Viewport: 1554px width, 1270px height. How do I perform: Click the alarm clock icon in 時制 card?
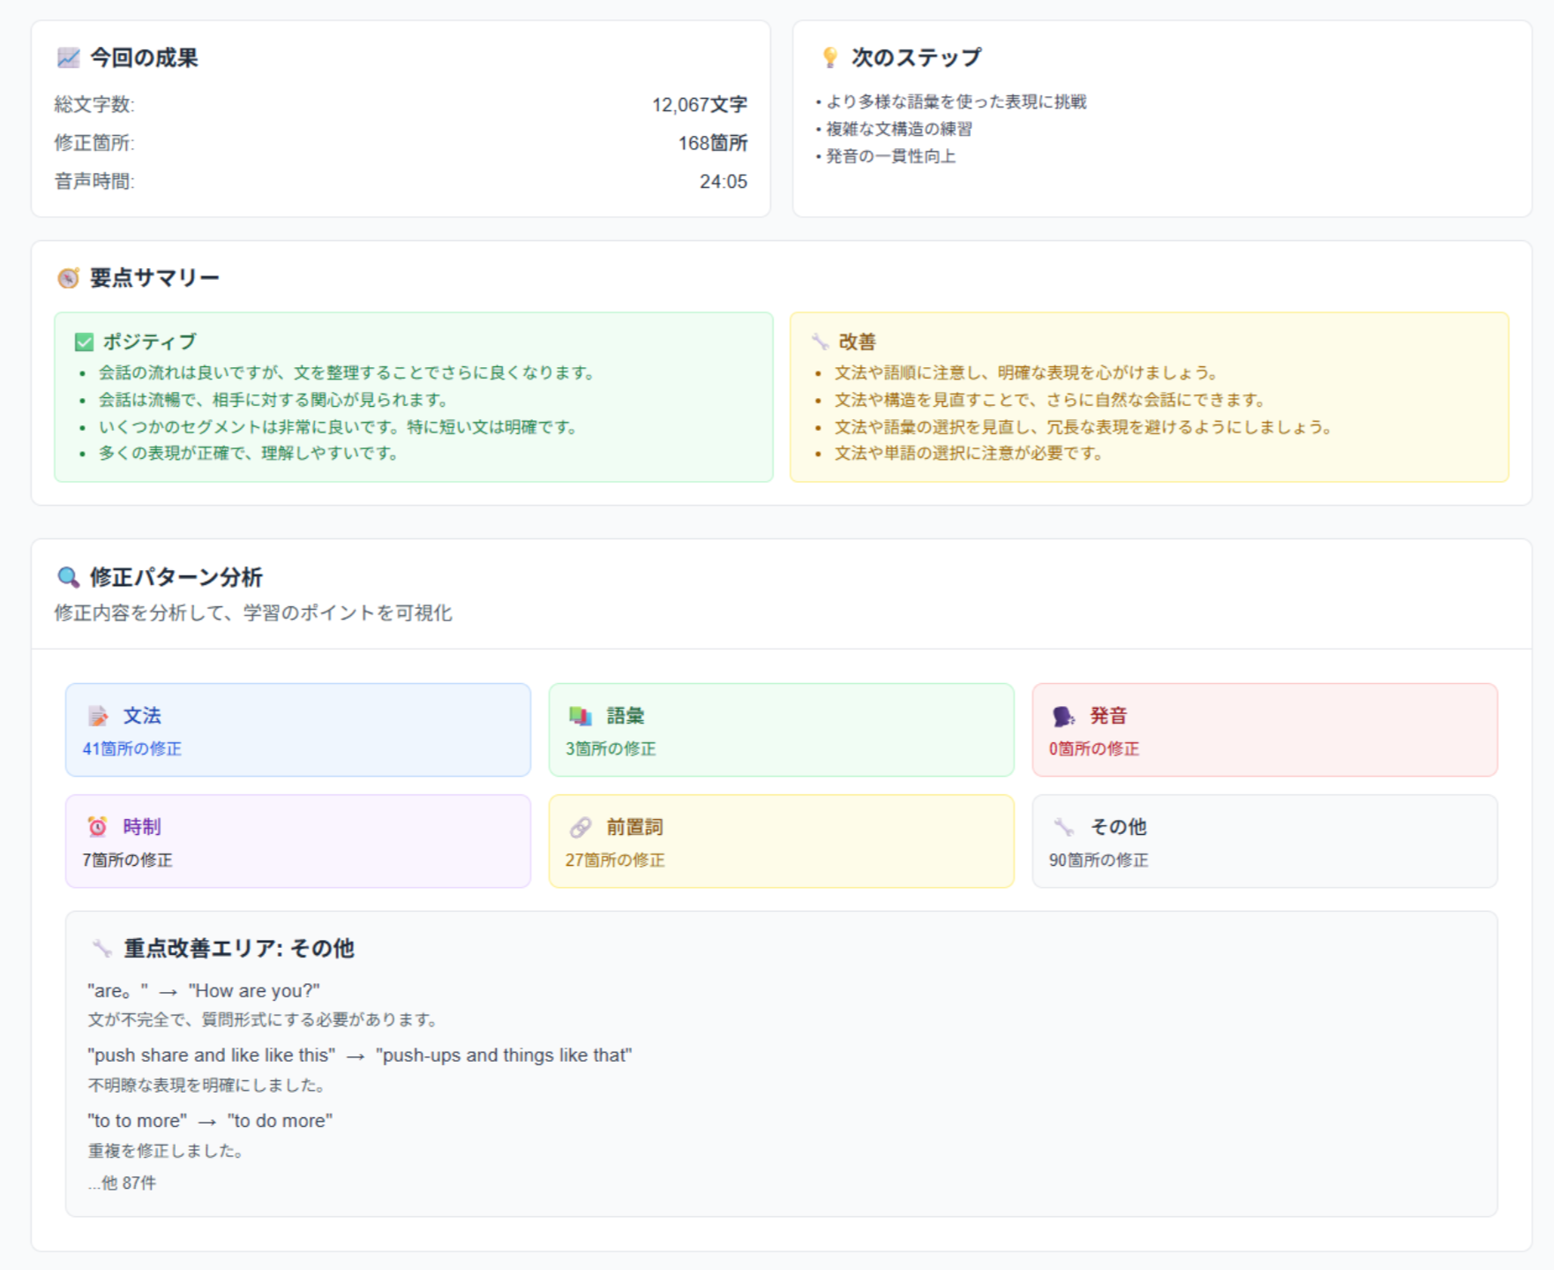(98, 827)
